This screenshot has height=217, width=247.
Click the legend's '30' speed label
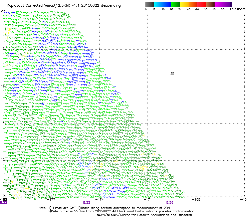[197, 9]
